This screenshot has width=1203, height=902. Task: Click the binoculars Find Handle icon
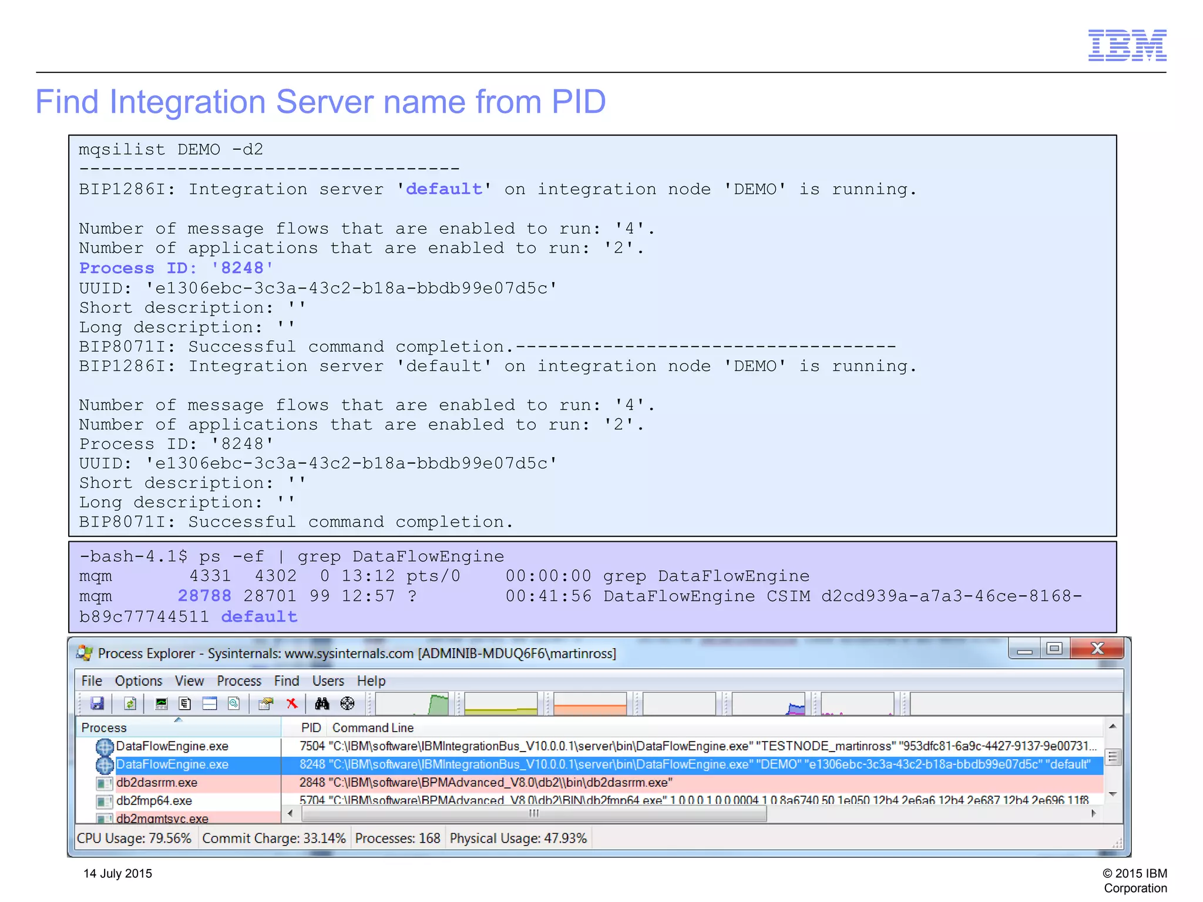[x=322, y=703]
